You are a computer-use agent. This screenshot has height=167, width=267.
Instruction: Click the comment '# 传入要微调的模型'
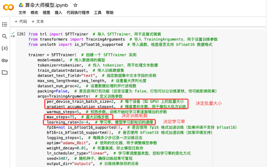coord(87,60)
